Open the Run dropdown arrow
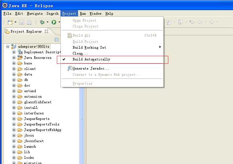The image size is (233, 164). (x=59, y=22)
